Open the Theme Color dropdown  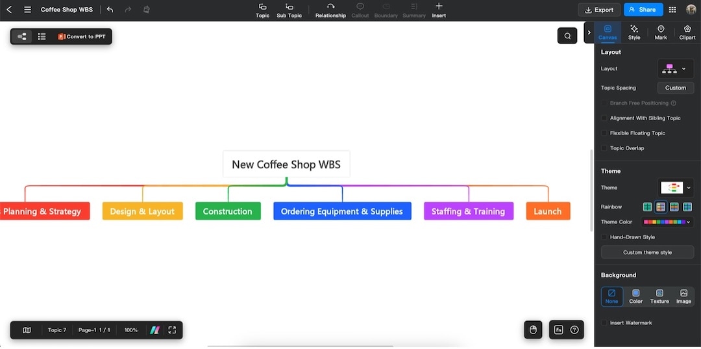(x=667, y=222)
